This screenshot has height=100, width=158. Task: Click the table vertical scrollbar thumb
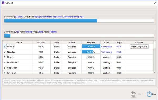(x=154, y=46)
